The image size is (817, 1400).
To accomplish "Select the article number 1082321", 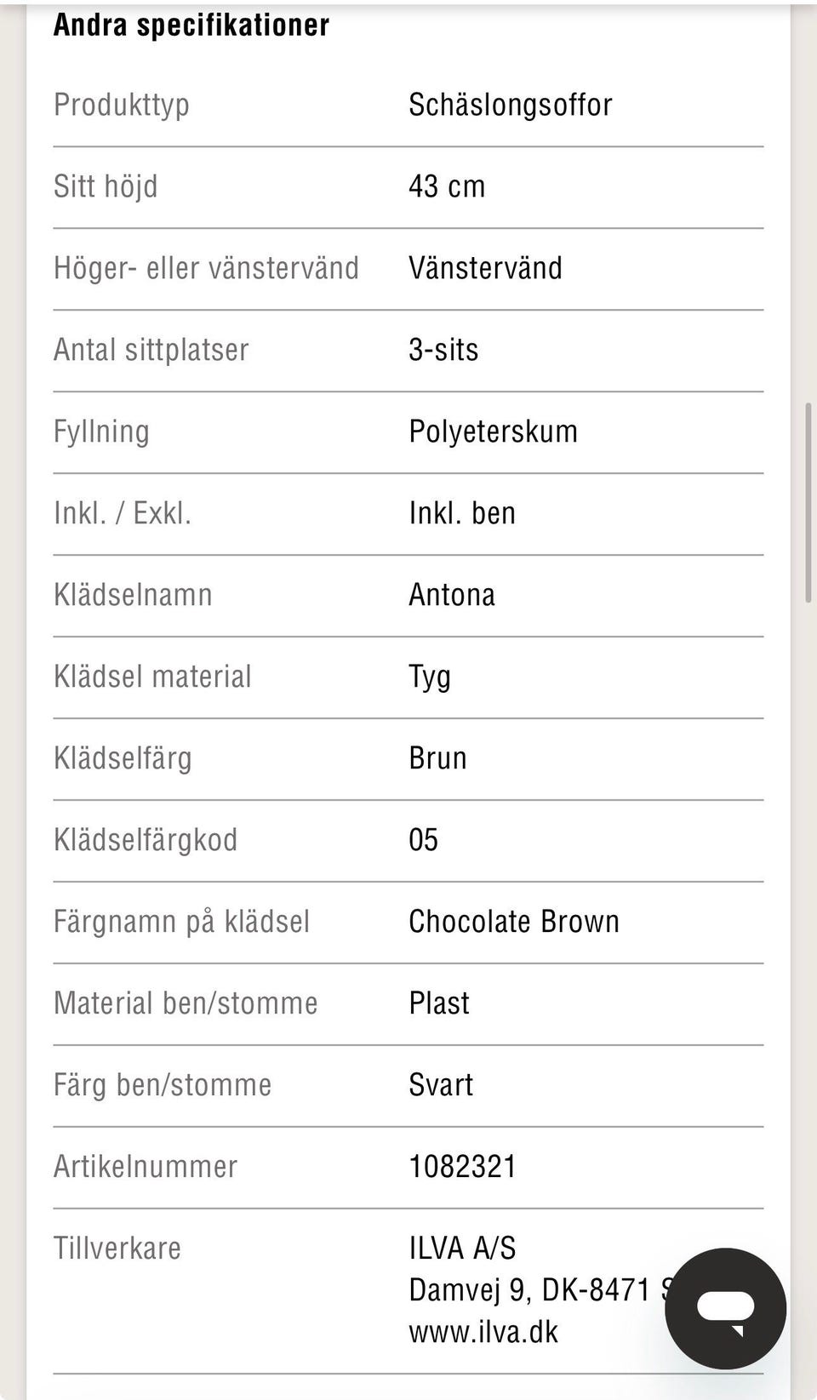I will [462, 1167].
